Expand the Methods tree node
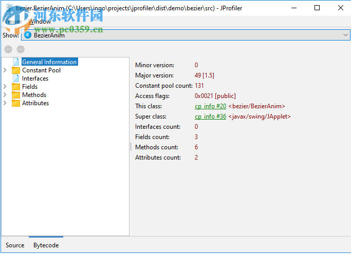The image size is (351, 254). point(5,95)
